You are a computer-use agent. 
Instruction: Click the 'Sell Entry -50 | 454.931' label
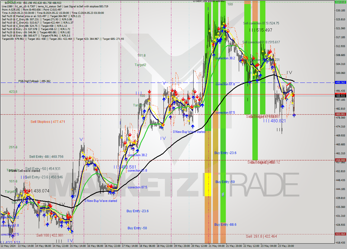(x=43, y=169)
